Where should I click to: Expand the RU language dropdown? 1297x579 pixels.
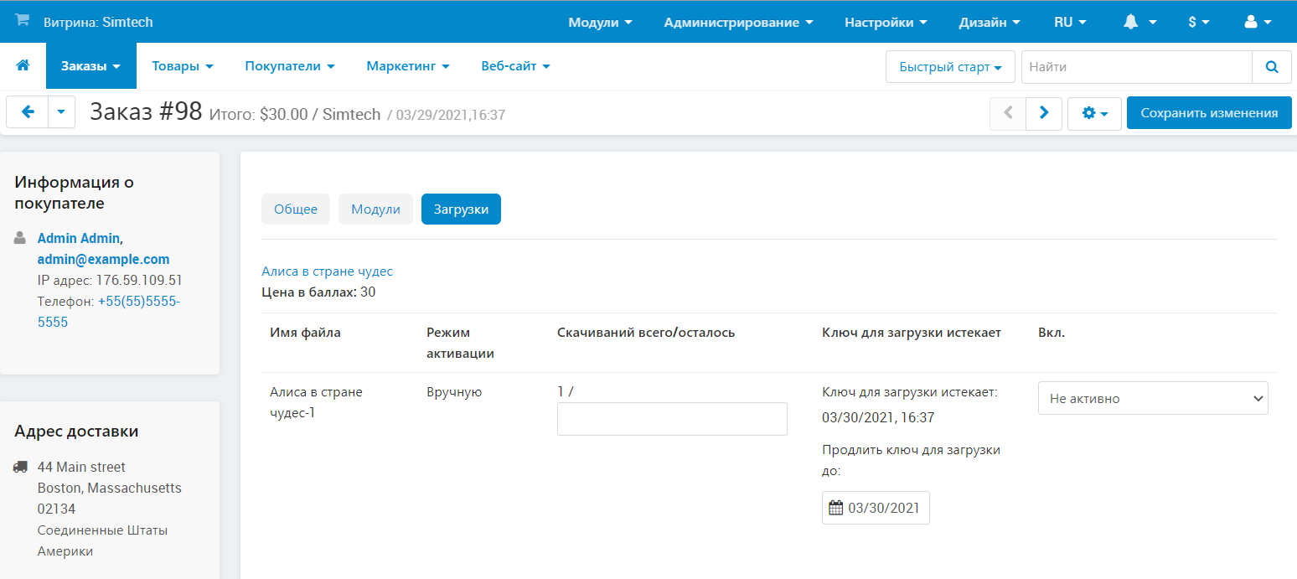(x=1069, y=23)
